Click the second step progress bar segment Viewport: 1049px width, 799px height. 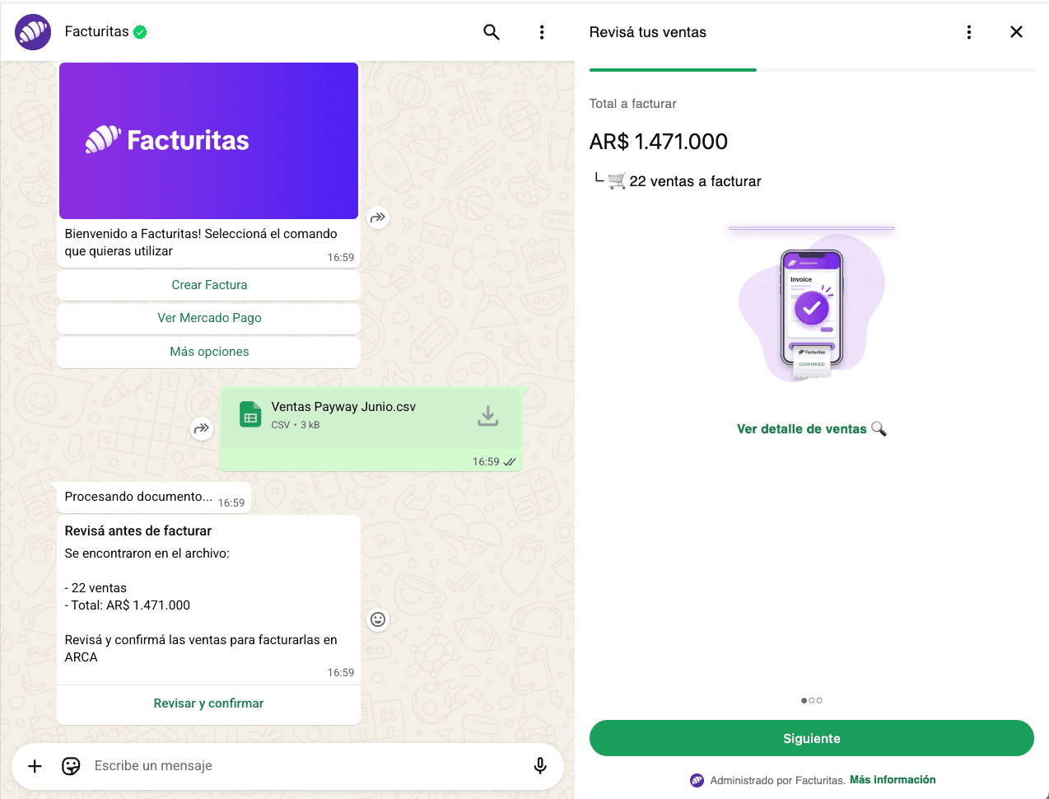tap(898, 70)
